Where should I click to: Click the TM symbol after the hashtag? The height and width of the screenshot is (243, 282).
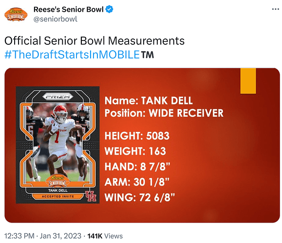click(148, 55)
